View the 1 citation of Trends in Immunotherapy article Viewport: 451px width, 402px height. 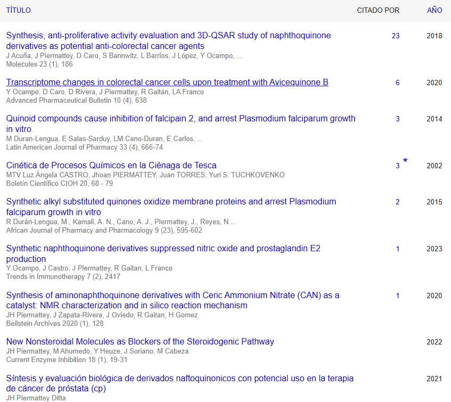tap(398, 249)
